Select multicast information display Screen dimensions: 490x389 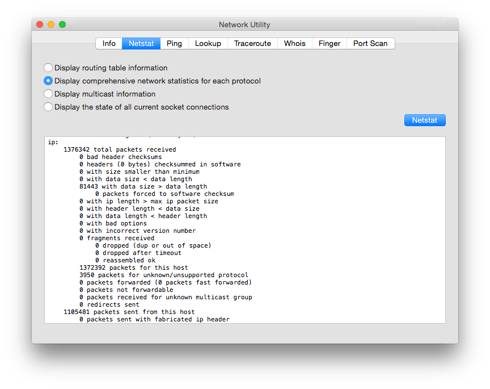coord(48,94)
